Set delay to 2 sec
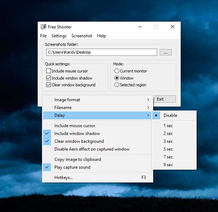The height and width of the screenshot is (212, 218). tap(174, 134)
